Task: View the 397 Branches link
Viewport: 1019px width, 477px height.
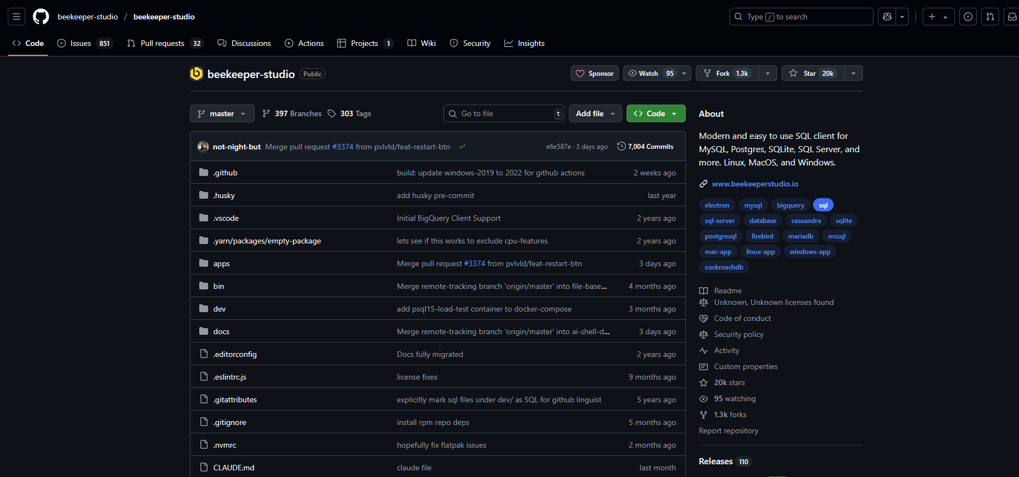Action: tap(292, 113)
